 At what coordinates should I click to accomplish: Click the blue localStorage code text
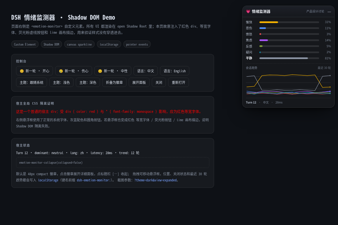tap(48, 180)
